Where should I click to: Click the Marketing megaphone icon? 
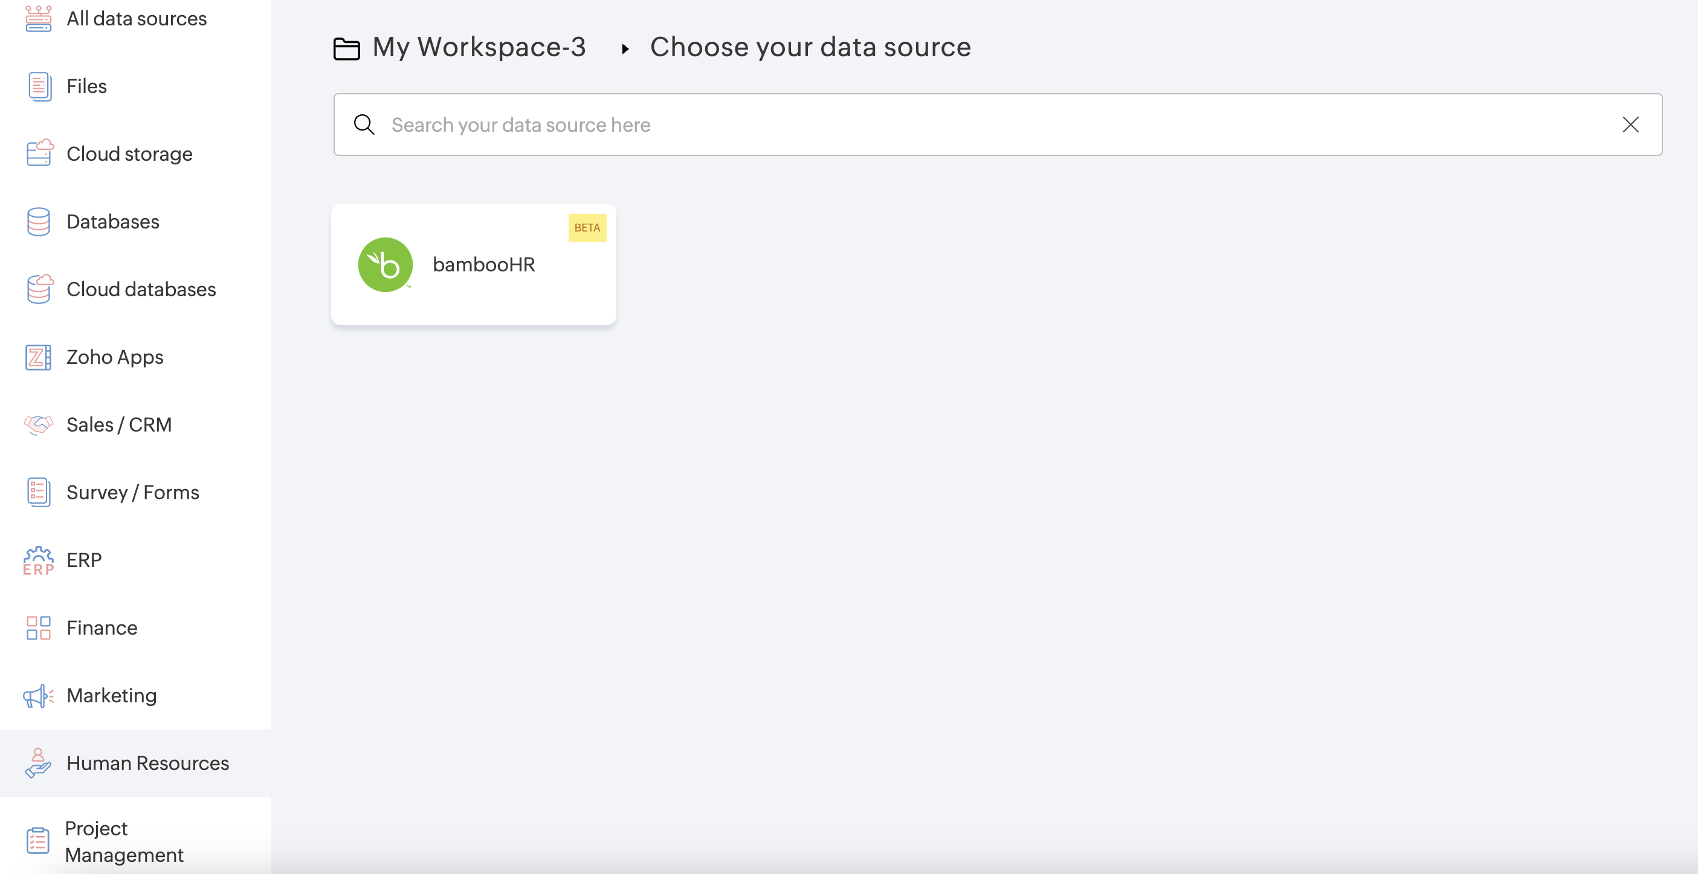tap(38, 695)
